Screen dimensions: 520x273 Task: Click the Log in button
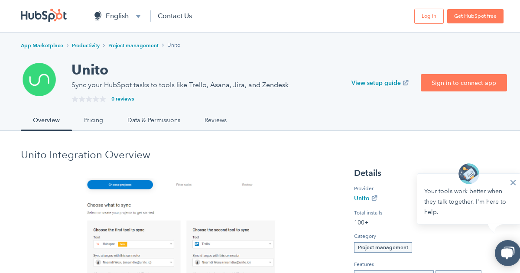pos(429,16)
